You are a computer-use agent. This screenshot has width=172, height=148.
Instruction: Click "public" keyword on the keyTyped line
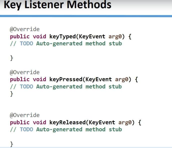point(20,37)
